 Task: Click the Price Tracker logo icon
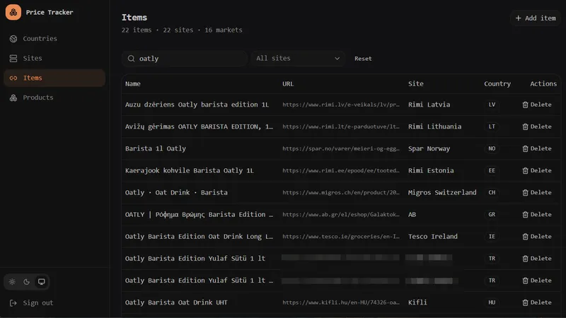[x=13, y=12]
